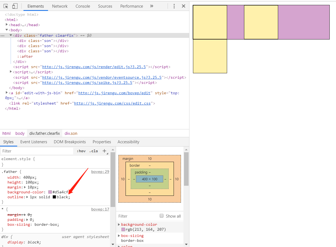Image resolution: width=336 pixels, height=247 pixels.
Task: Click the yellow box on the second row
Action: tap(210, 56)
